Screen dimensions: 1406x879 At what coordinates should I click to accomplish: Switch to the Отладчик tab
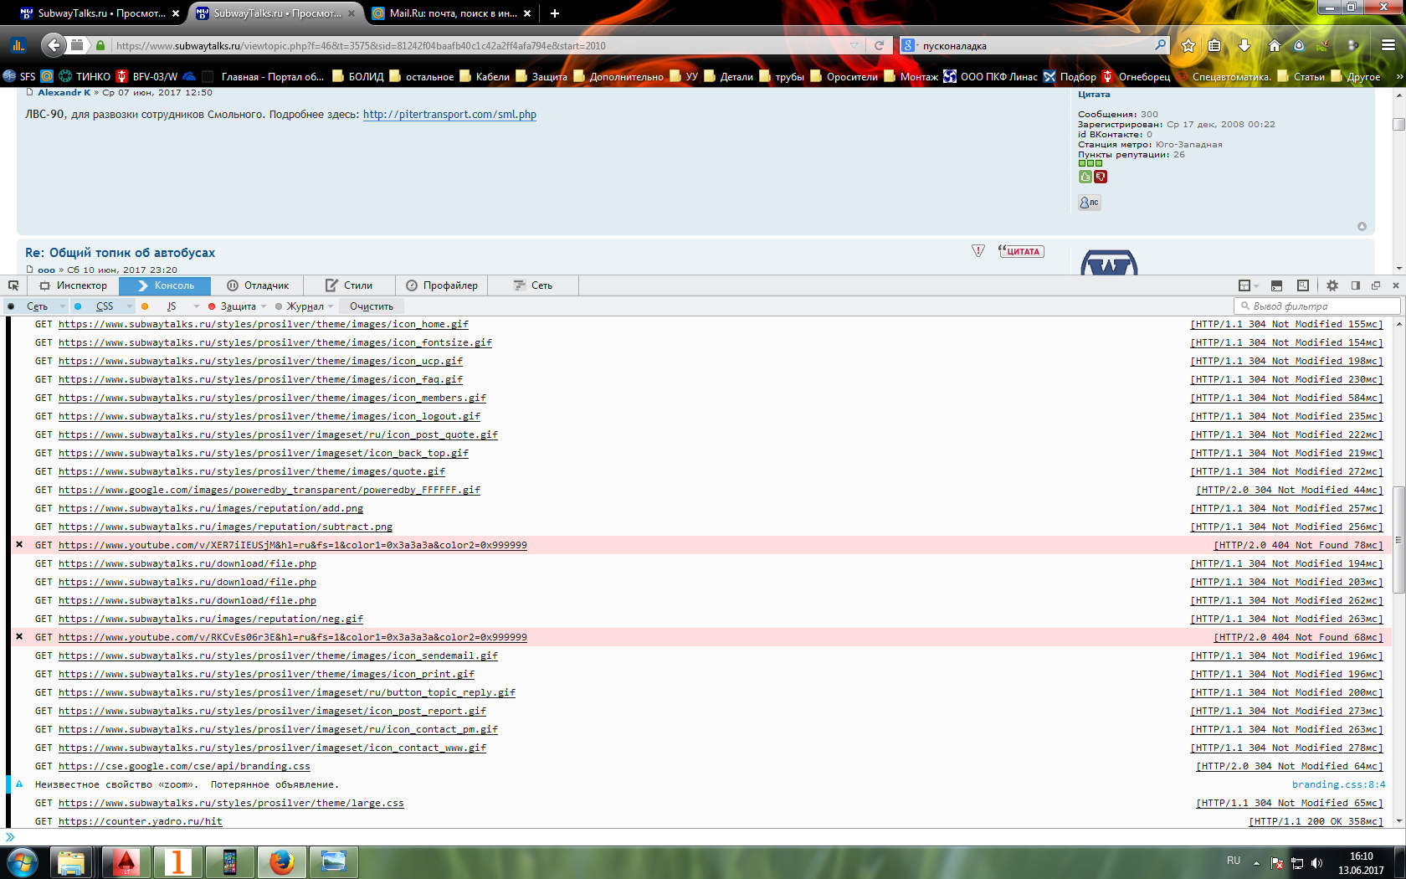click(258, 285)
